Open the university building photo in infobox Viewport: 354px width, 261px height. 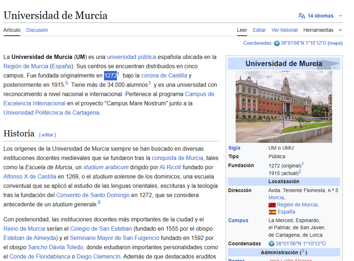coord(284,106)
